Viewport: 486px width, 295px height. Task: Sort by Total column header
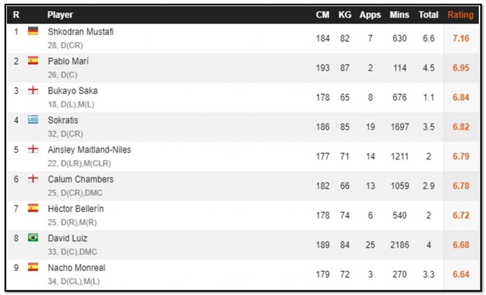point(428,15)
